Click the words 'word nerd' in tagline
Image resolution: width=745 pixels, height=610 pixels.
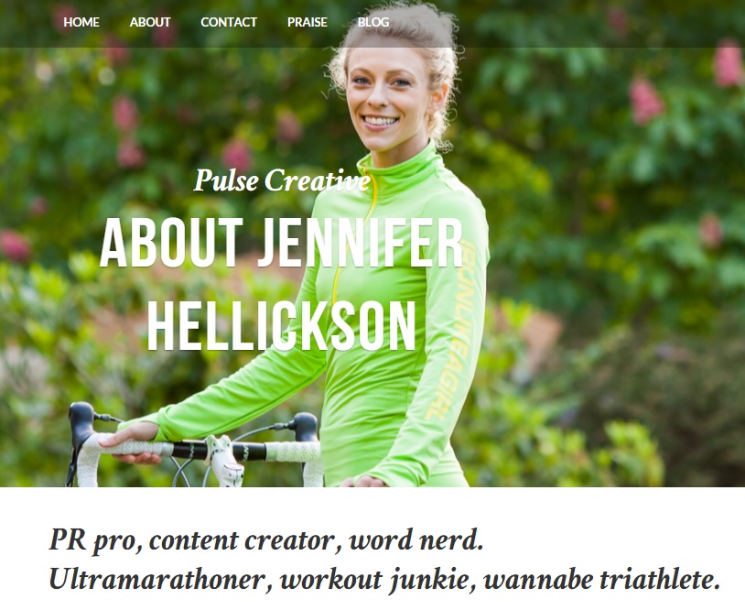(416, 540)
